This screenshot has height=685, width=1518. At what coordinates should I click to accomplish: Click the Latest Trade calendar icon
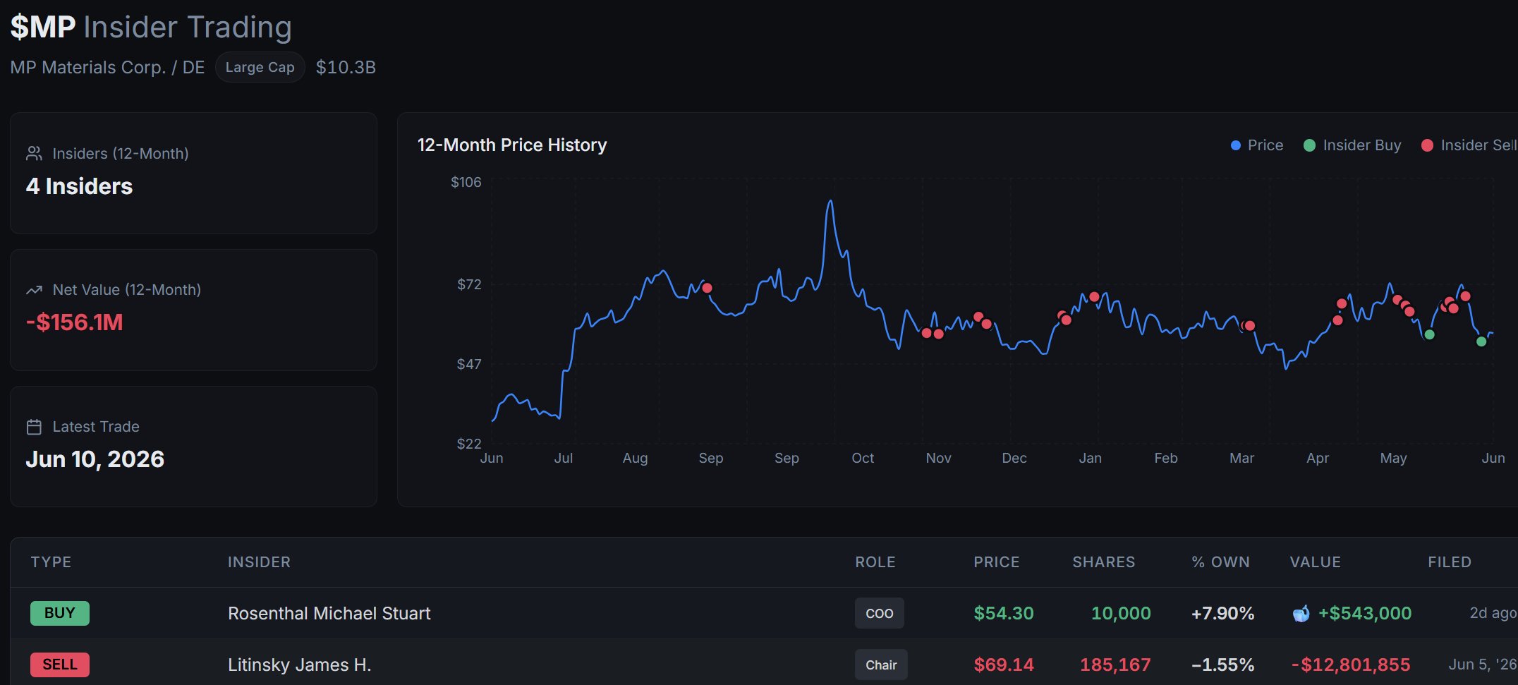(34, 427)
